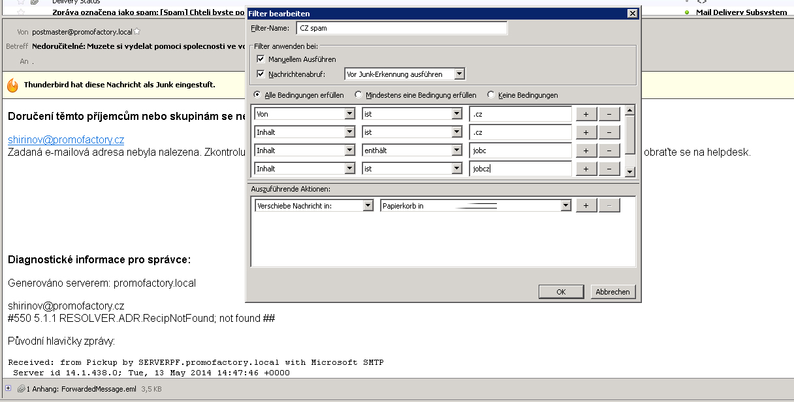This screenshot has height=402, width=794.
Task: Click OK to save the filter
Action: click(560, 292)
